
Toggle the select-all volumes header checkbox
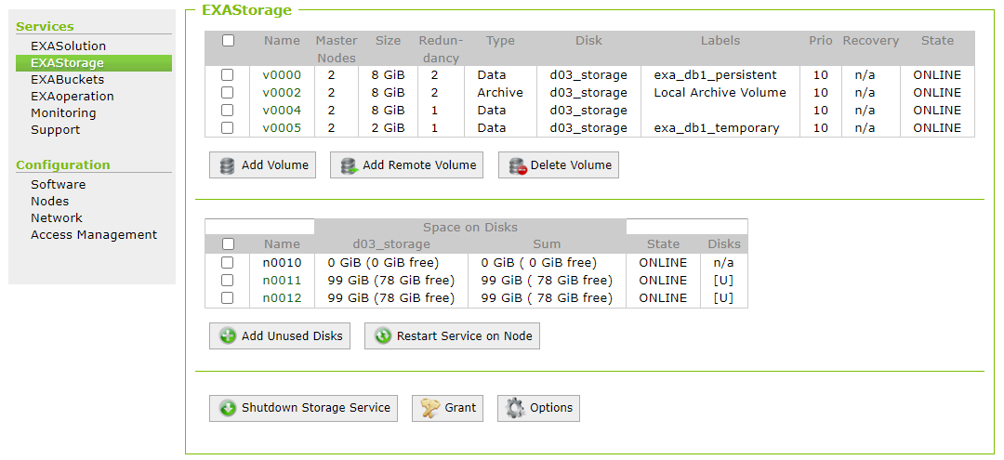(229, 41)
